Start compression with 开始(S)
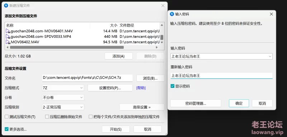Image resolution: width=287 pixels, height=137 pixels. (x=116, y=129)
